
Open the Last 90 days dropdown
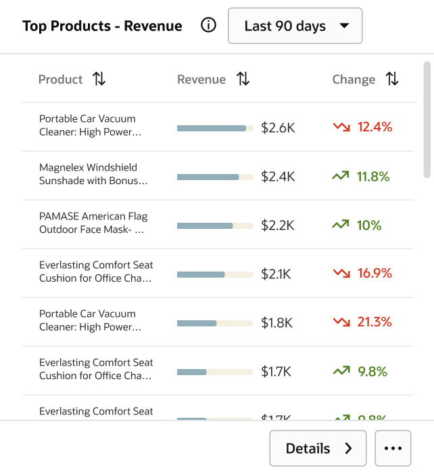(295, 26)
